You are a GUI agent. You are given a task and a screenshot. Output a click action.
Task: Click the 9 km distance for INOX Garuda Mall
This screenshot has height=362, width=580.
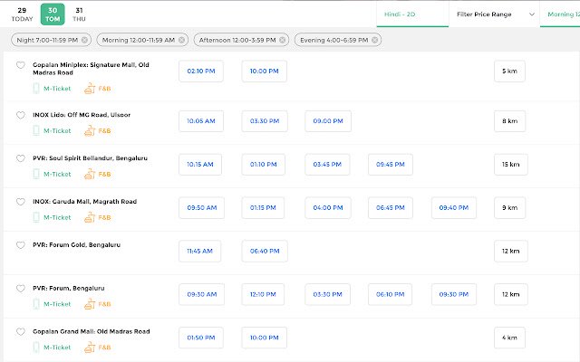[509, 207]
